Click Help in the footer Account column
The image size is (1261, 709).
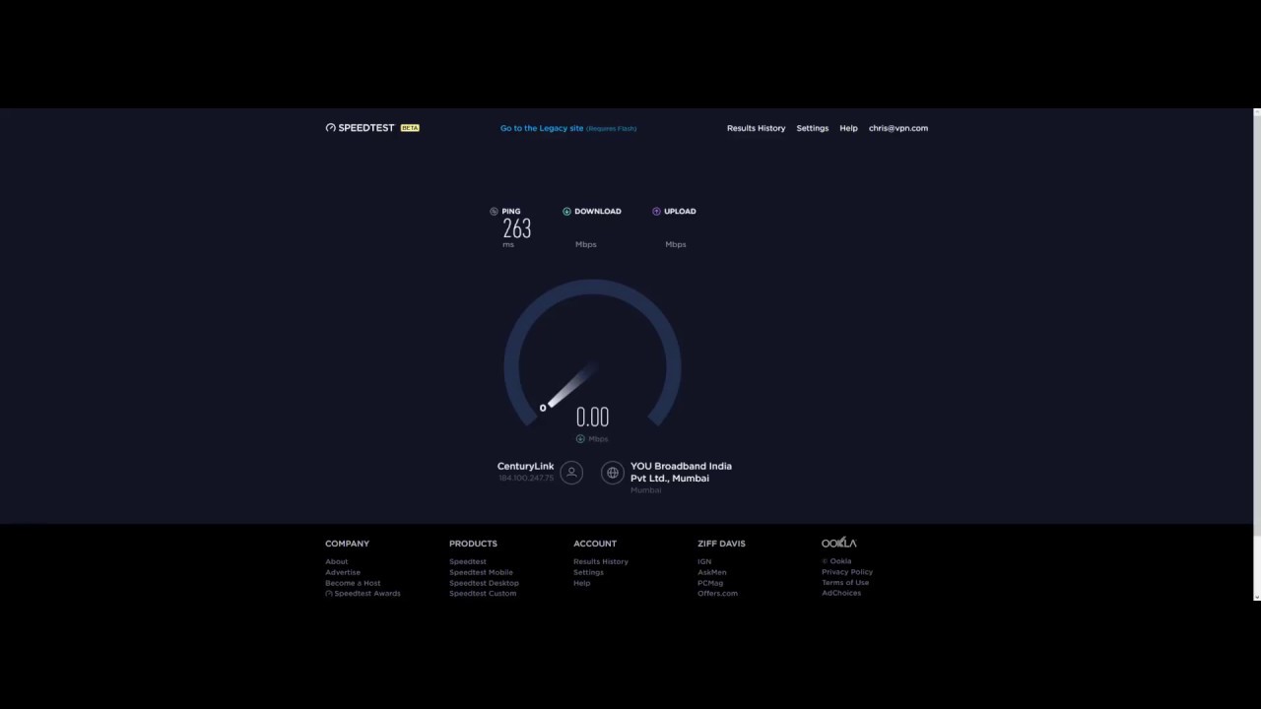pyautogui.click(x=582, y=583)
